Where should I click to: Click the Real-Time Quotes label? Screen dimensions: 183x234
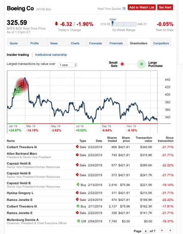(x=109, y=9)
